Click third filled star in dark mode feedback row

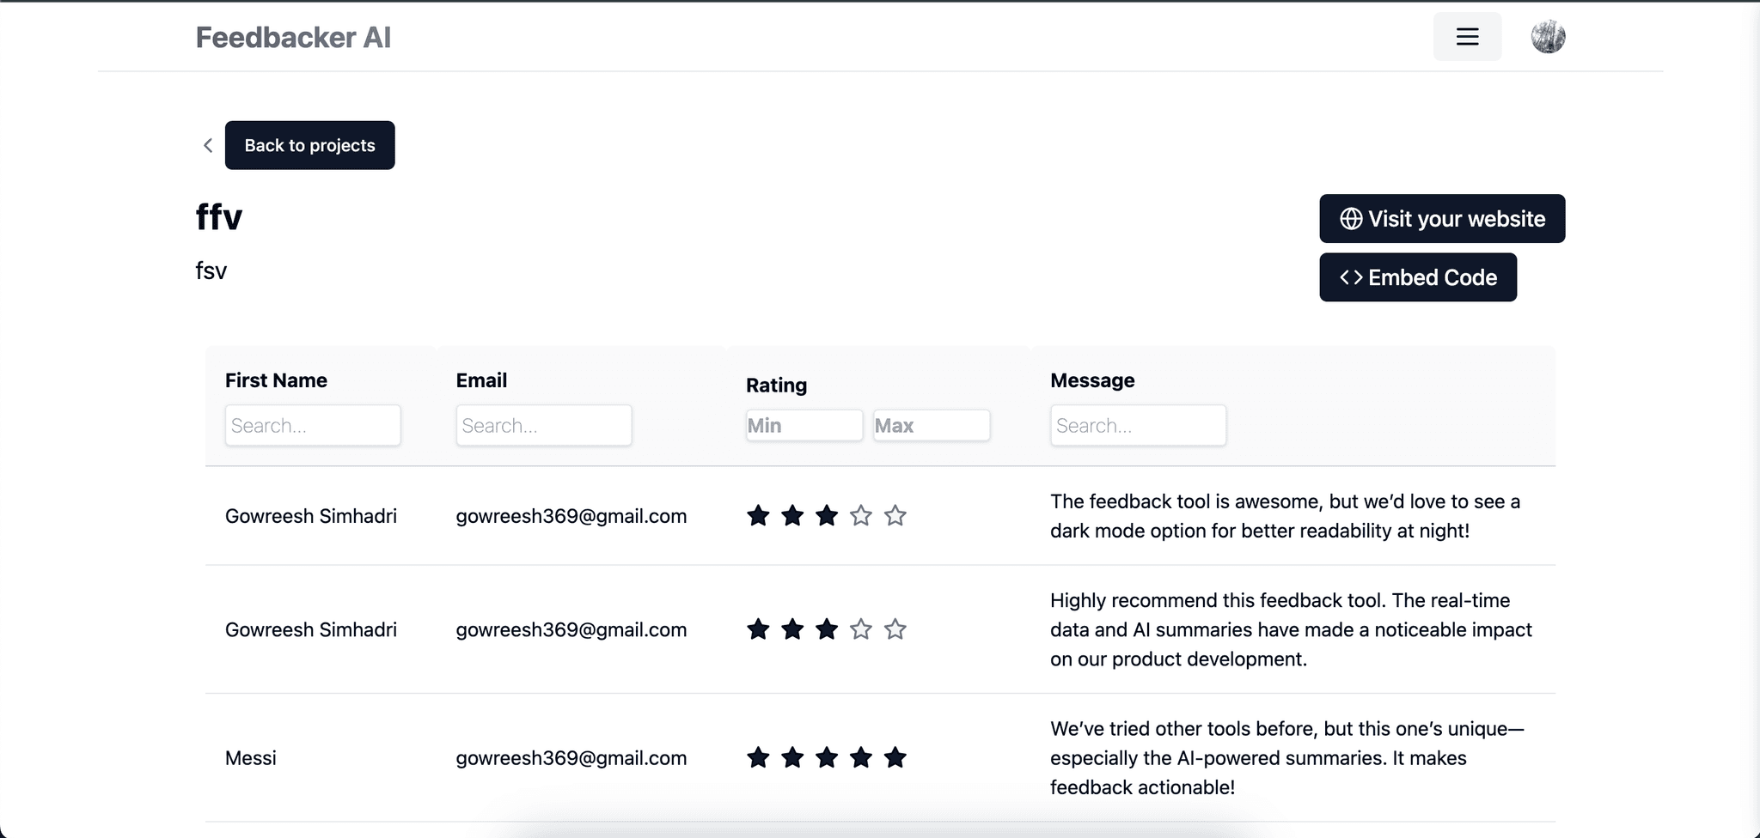pyautogui.click(x=827, y=516)
